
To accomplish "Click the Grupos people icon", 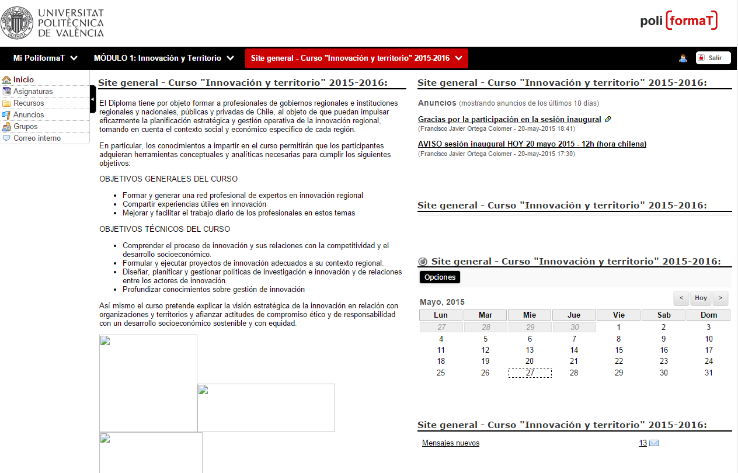I will pos(7,127).
